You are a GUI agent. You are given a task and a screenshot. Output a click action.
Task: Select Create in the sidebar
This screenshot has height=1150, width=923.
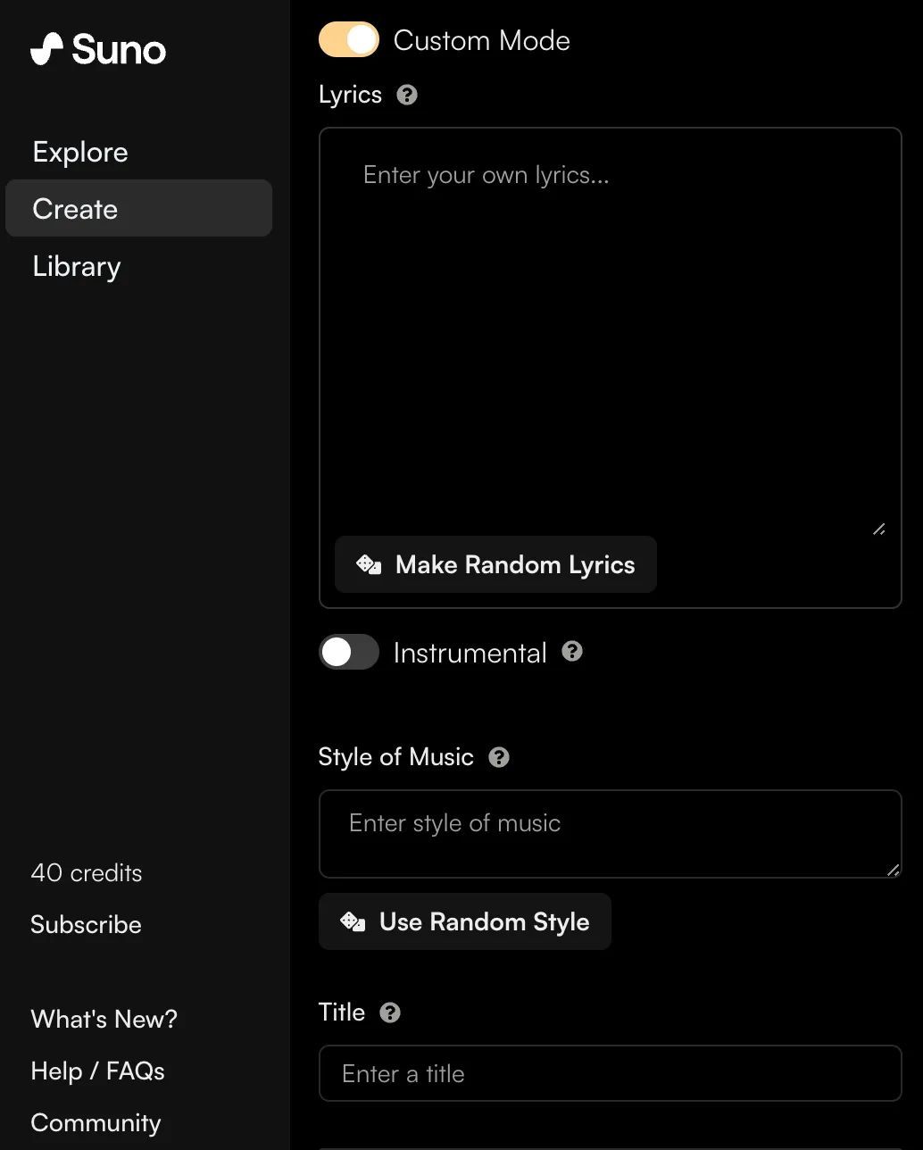click(75, 209)
